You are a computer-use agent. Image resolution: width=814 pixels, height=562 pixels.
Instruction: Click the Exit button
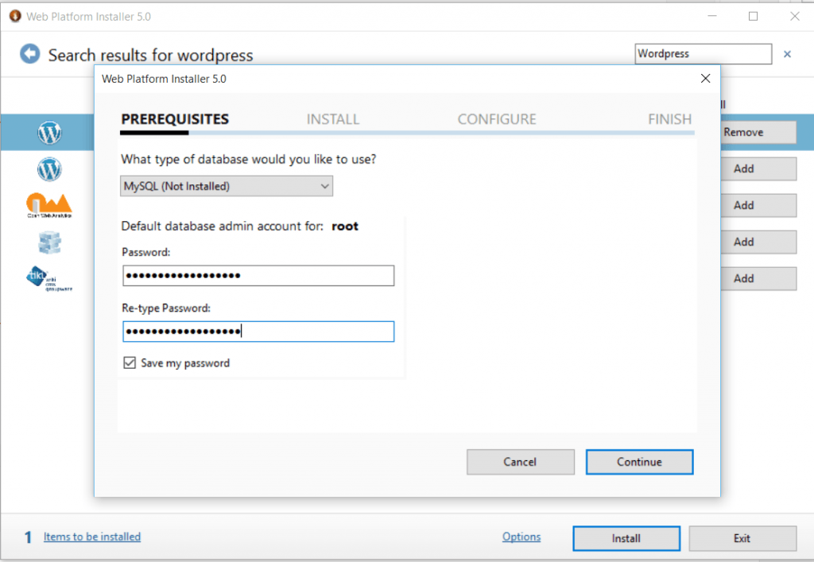tap(742, 538)
